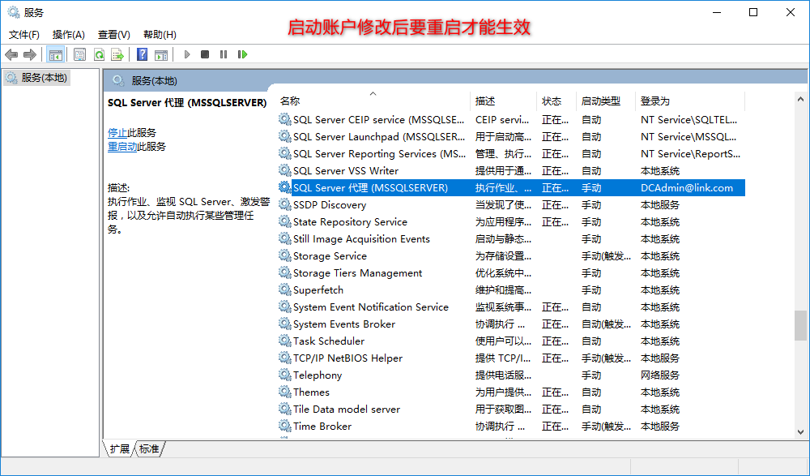Open the 操作(A) menu
This screenshot has width=810, height=476.
click(69, 35)
